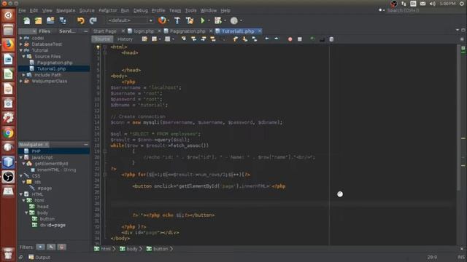
Task: Open the Profile Project dropdown arrow
Action: (x=241, y=20)
